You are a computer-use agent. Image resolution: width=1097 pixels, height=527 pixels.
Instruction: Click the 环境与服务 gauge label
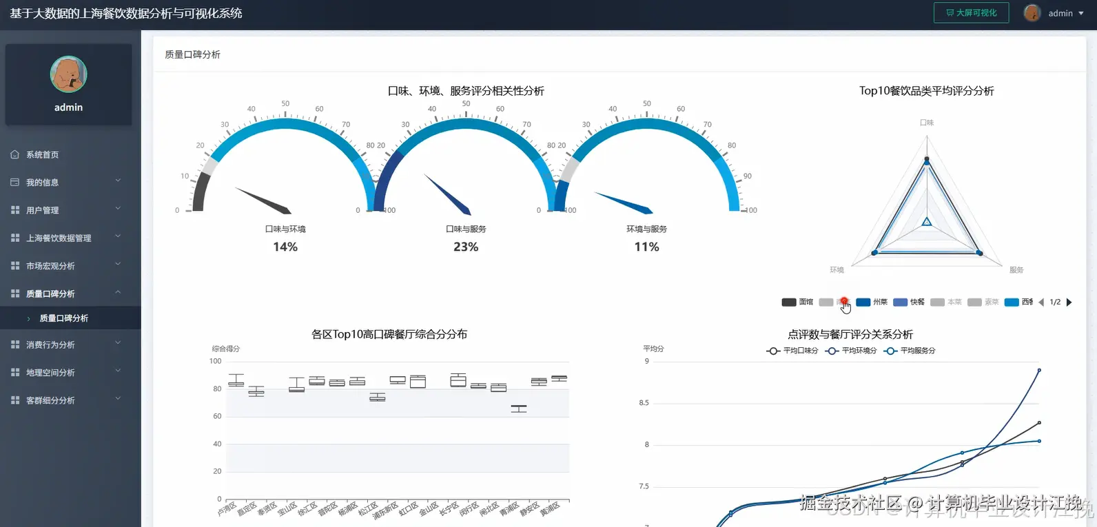click(646, 229)
